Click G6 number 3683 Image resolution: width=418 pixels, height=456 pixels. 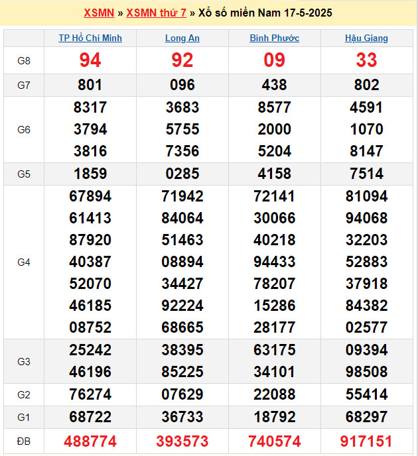tap(182, 107)
